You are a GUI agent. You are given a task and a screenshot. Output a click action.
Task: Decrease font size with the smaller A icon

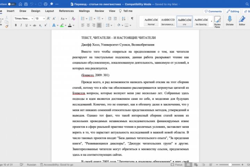tap(54, 18)
